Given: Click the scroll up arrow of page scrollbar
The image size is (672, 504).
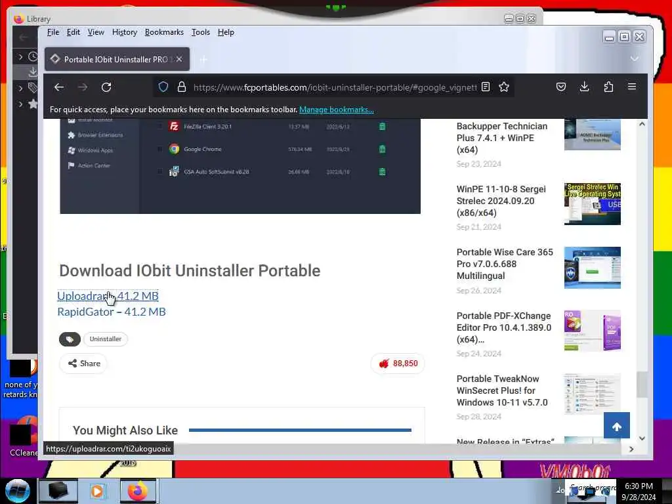Looking at the screenshot, I should 642,124.
